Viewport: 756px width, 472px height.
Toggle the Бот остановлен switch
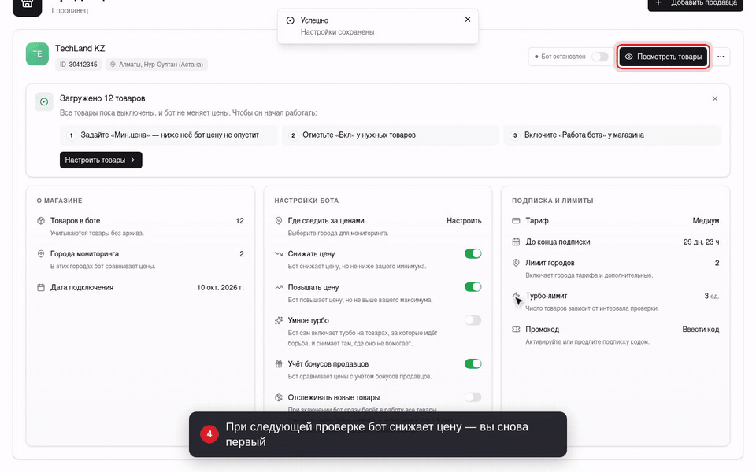click(600, 57)
